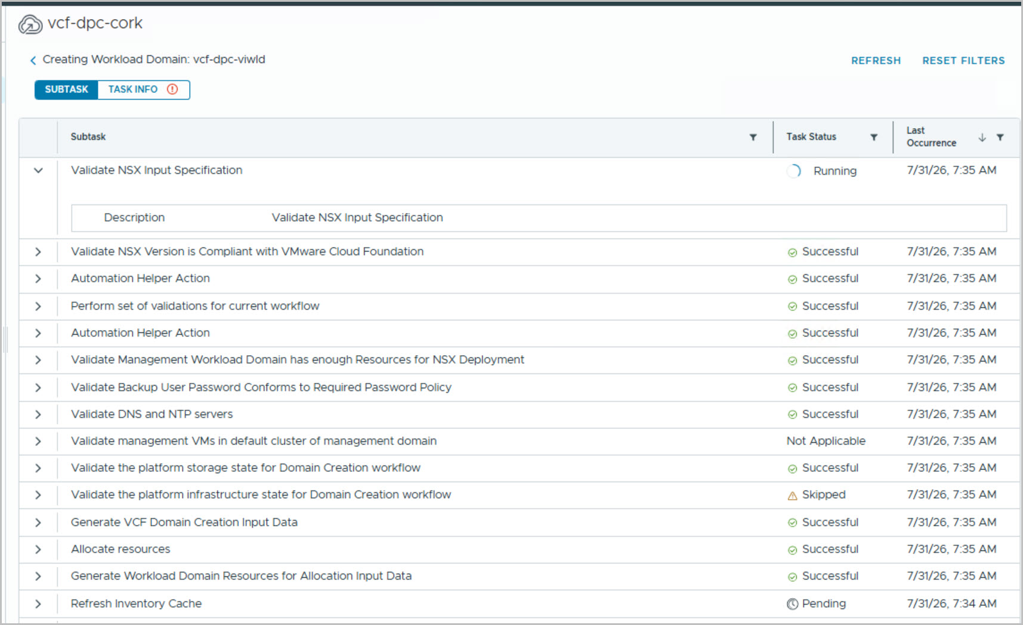Open the TASK INFO tab
Image resolution: width=1023 pixels, height=625 pixels.
(x=143, y=89)
